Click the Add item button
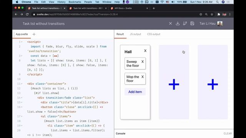Screen dimensions: 246x138 135,92
